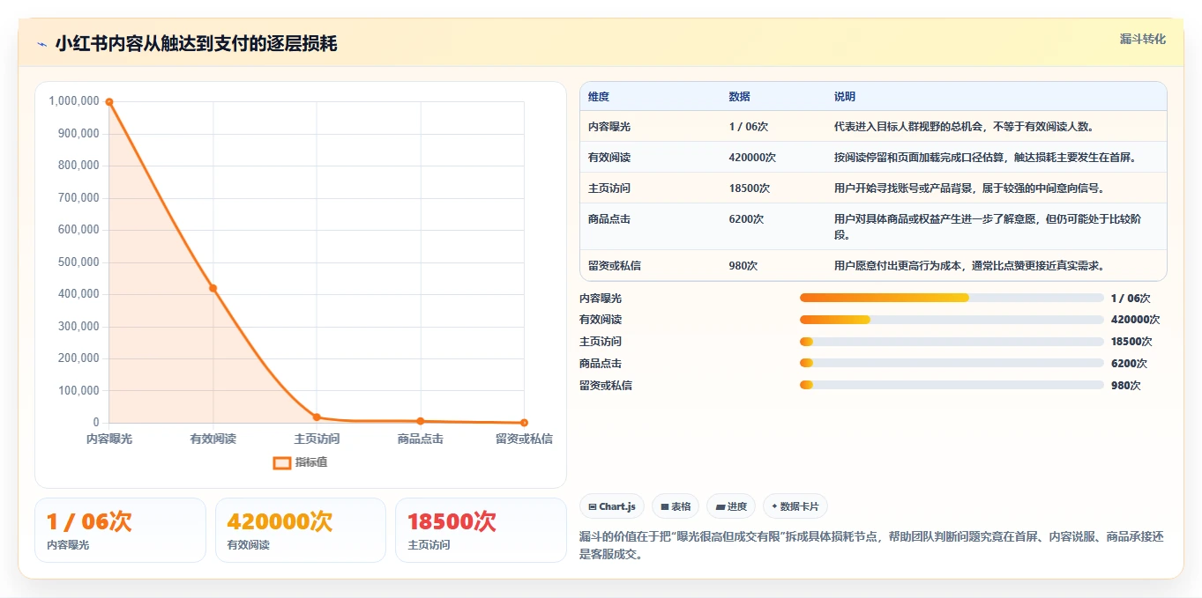Image resolution: width=1202 pixels, height=598 pixels.
Task: Select the 主页访问 table row cell
Action: click(609, 188)
